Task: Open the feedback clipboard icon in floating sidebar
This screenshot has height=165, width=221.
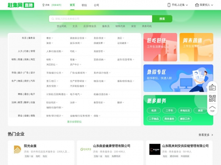Action: [212, 88]
